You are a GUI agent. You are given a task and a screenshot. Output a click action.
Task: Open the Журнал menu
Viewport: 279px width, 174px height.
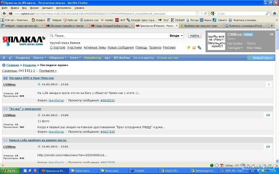34,8
